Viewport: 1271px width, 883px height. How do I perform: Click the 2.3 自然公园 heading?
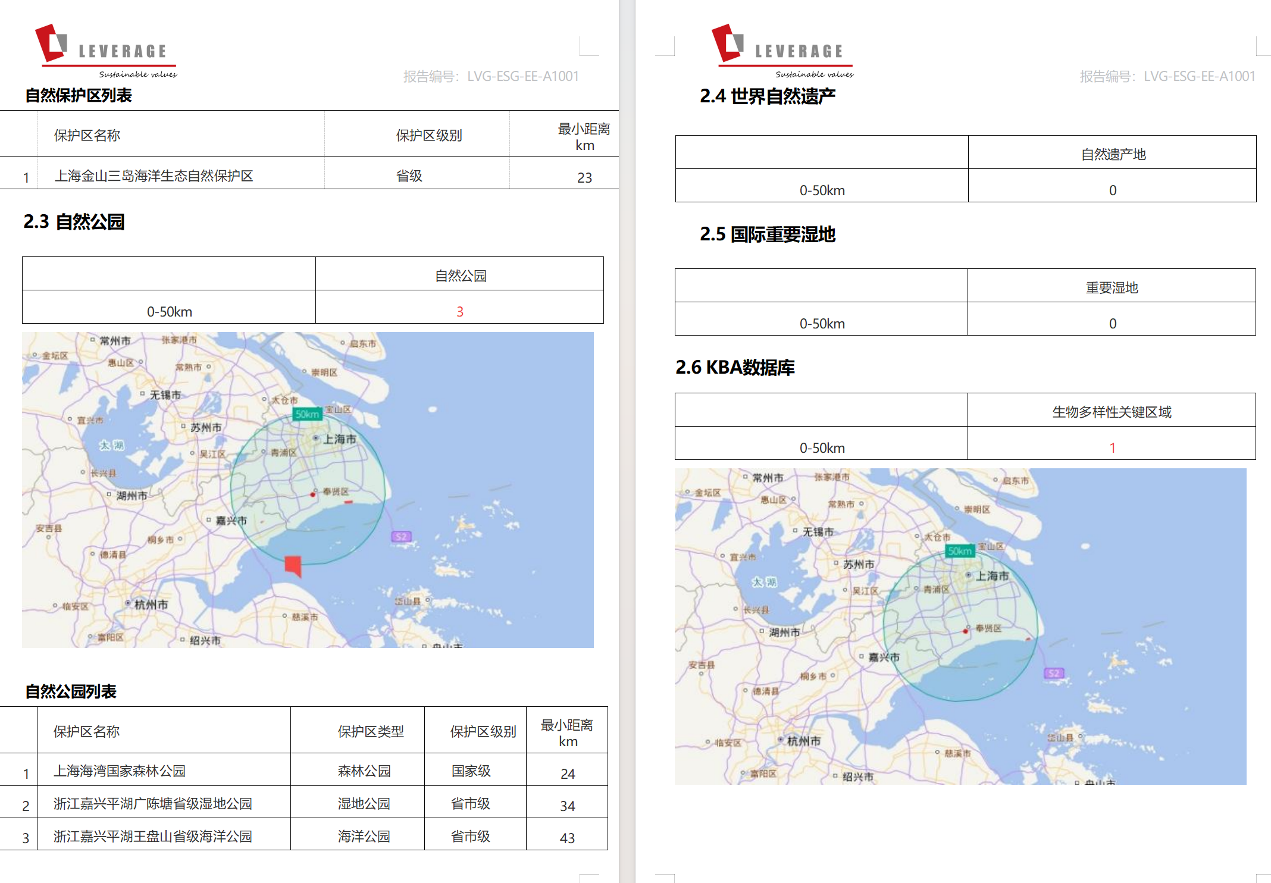(x=74, y=222)
